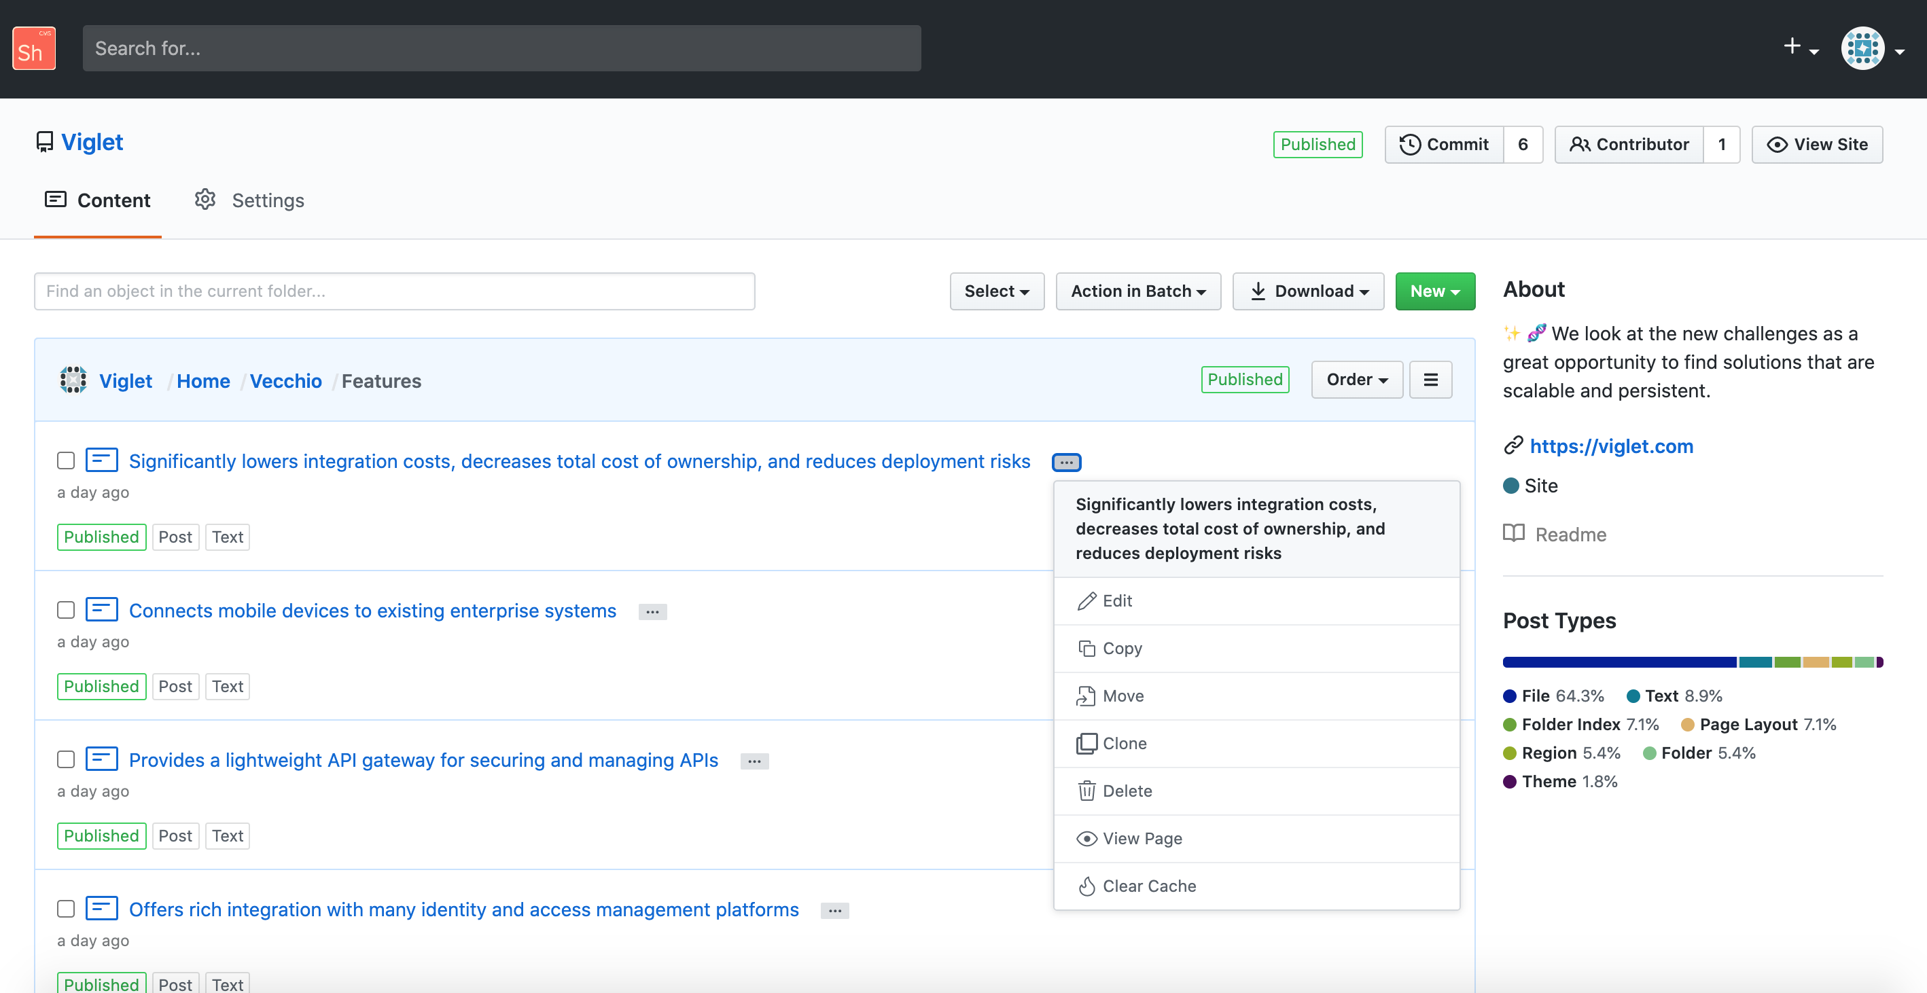Choose View Page from the context menu
The width and height of the screenshot is (1927, 993).
point(1257,839)
